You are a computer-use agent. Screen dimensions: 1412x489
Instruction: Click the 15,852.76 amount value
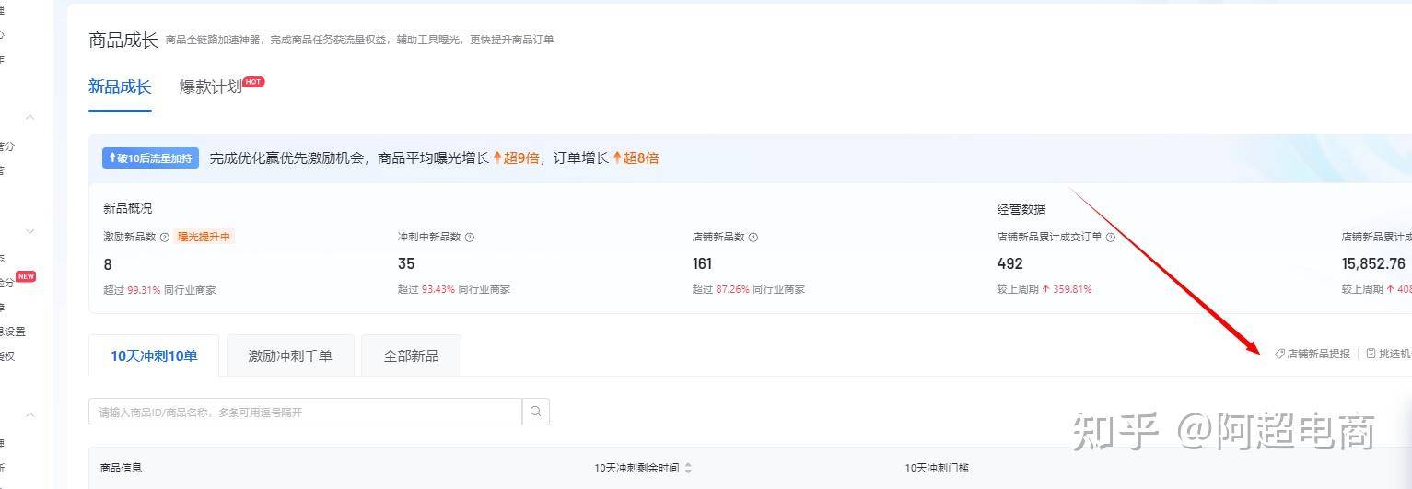pos(1373,263)
